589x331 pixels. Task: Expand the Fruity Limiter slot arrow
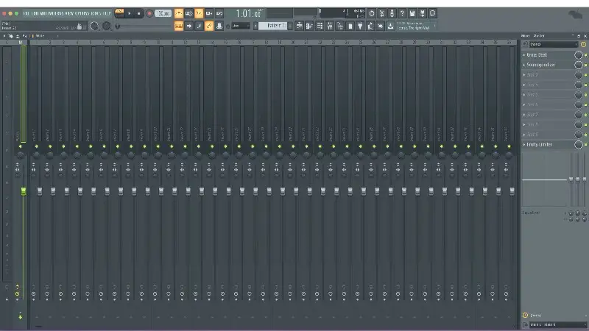[x=524, y=144]
